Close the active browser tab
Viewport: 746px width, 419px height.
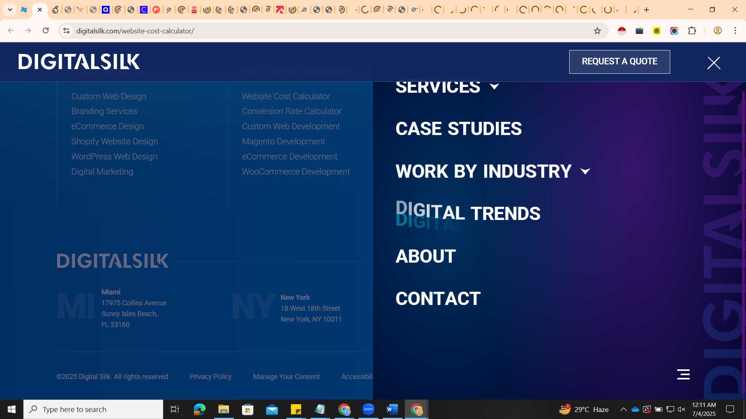[40, 10]
